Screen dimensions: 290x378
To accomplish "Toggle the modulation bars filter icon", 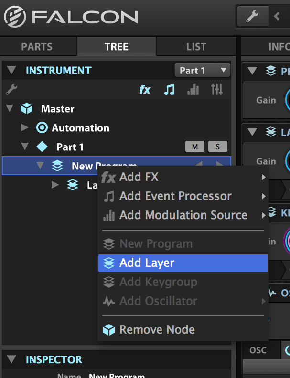I will (x=193, y=89).
